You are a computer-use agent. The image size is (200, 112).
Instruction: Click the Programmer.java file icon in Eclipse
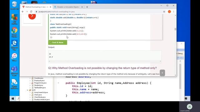point(32,83)
